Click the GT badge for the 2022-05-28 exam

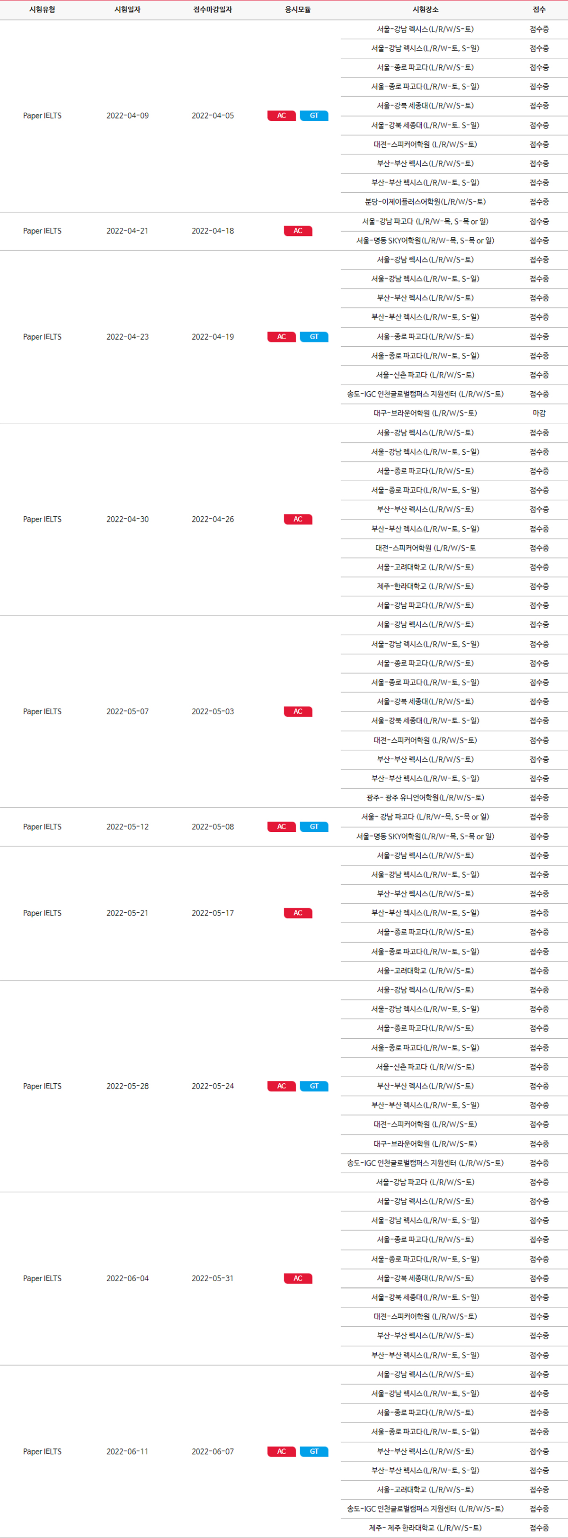tap(314, 1086)
